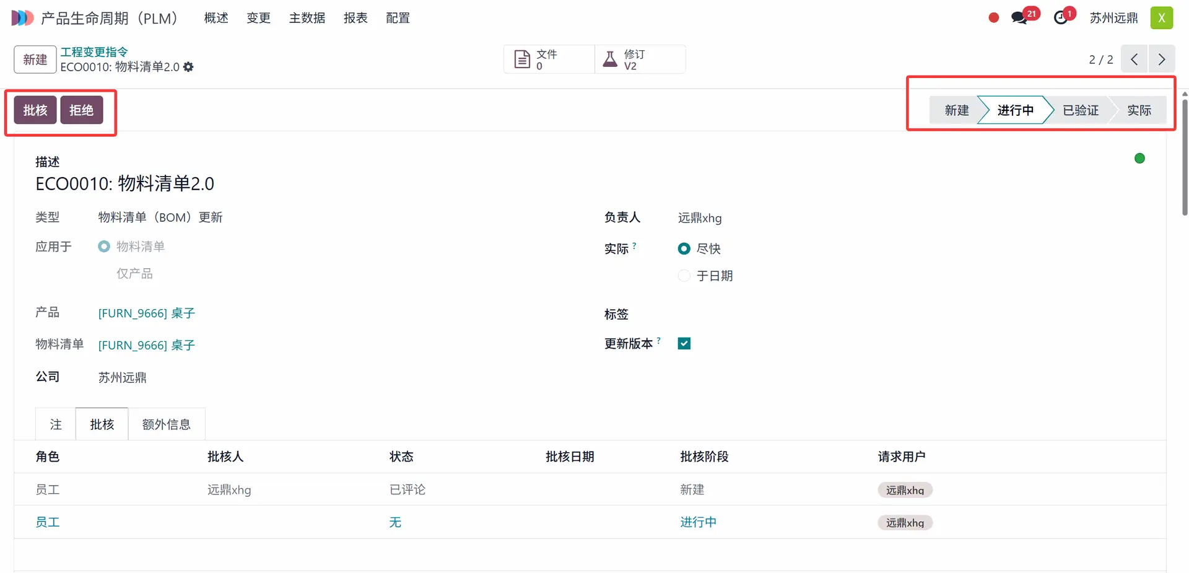Expand the 配置 menu
This screenshot has height=573, width=1189.
click(x=398, y=18)
